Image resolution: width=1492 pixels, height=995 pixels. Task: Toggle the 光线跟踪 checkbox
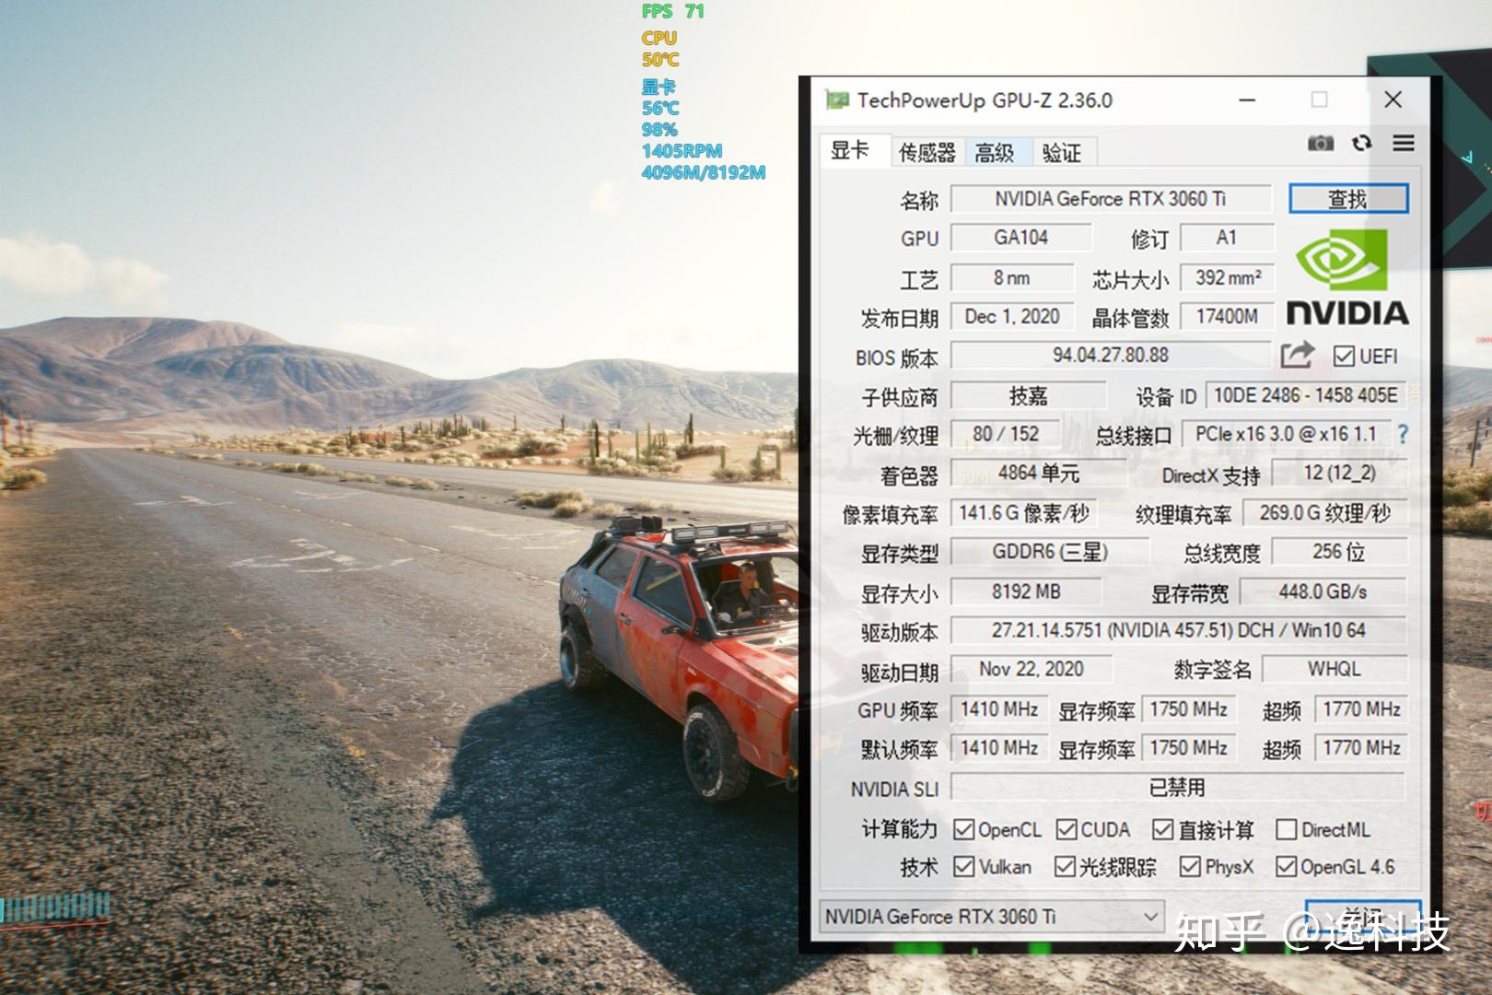pos(1065,866)
